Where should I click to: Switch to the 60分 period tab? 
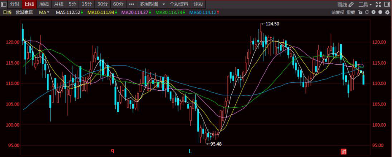(118, 4)
